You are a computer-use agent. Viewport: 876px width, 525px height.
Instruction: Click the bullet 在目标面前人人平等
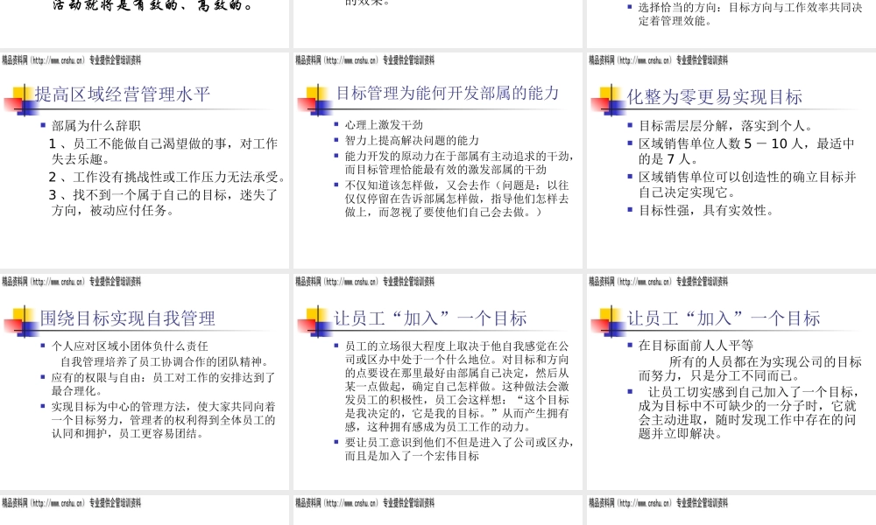[696, 346]
